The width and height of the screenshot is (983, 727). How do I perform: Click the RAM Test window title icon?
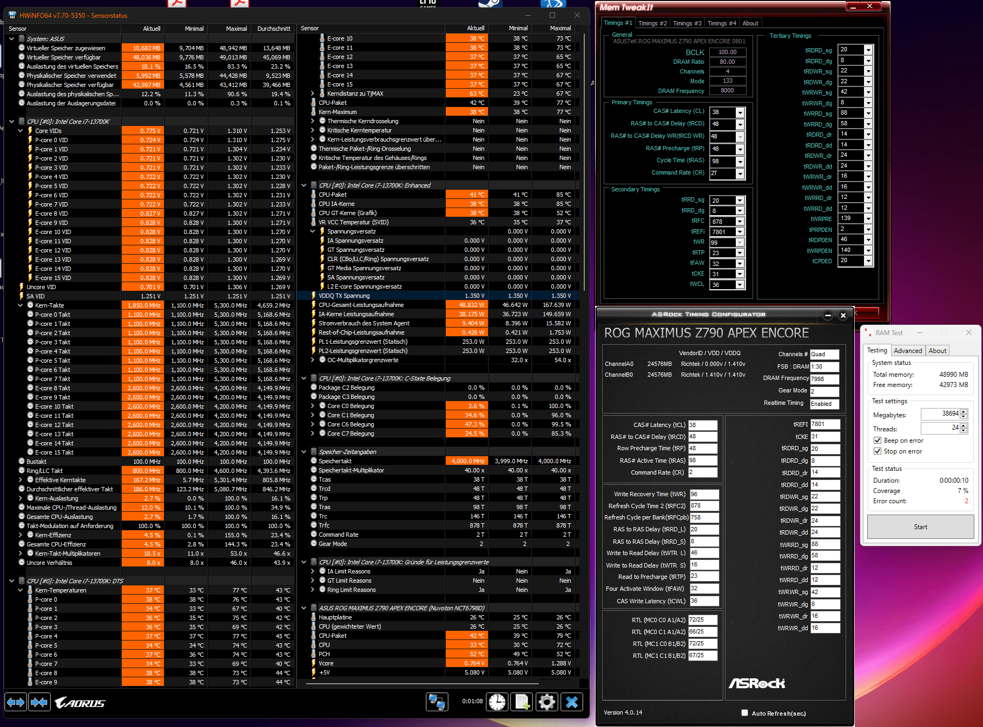click(x=868, y=332)
